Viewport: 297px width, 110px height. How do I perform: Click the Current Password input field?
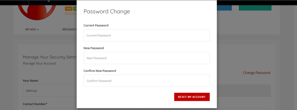coord(146,35)
